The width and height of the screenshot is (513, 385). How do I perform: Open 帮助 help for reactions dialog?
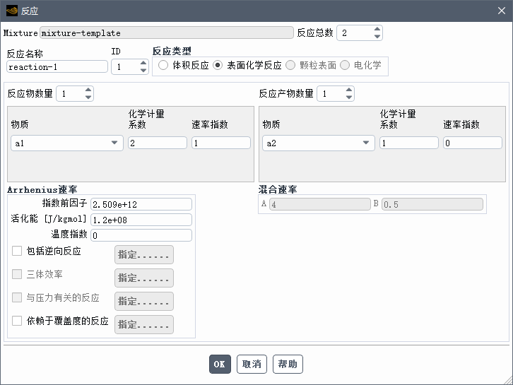288,364
